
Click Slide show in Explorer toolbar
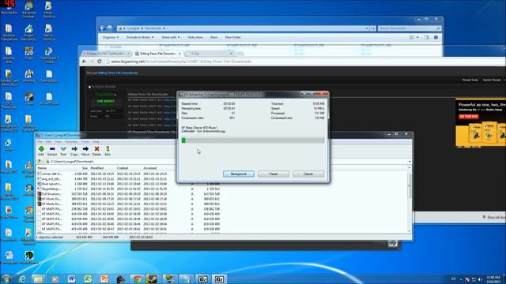(195, 37)
